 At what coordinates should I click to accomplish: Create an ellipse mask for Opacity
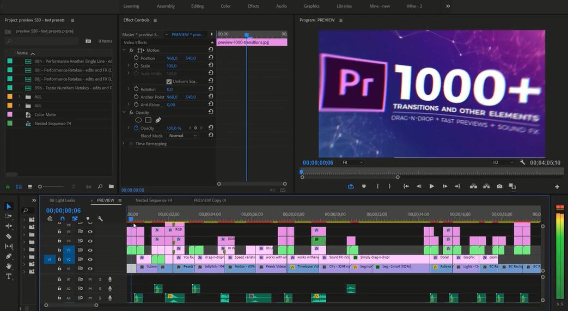click(138, 120)
